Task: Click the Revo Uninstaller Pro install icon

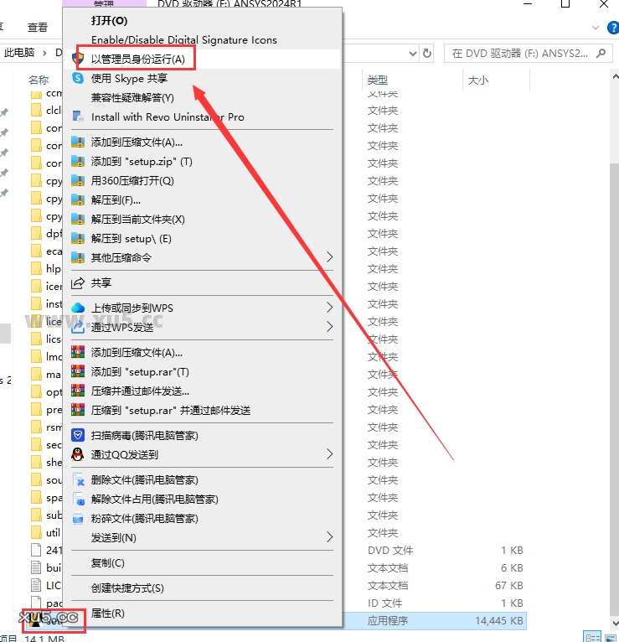Action: (x=78, y=116)
